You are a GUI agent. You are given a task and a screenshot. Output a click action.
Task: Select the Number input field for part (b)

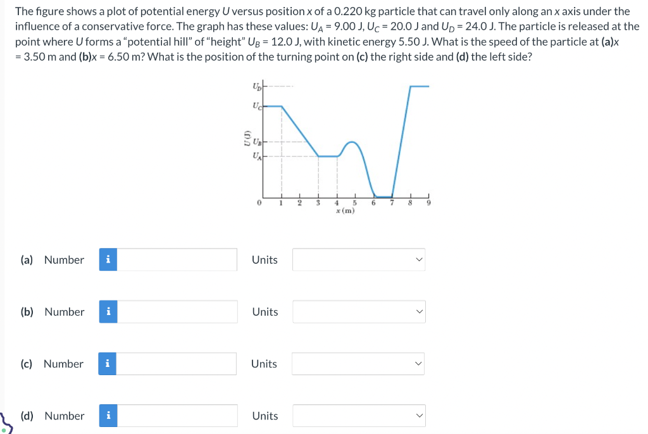point(177,311)
